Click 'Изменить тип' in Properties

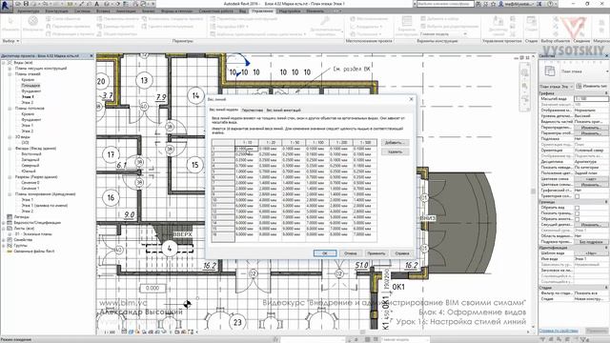coord(591,87)
